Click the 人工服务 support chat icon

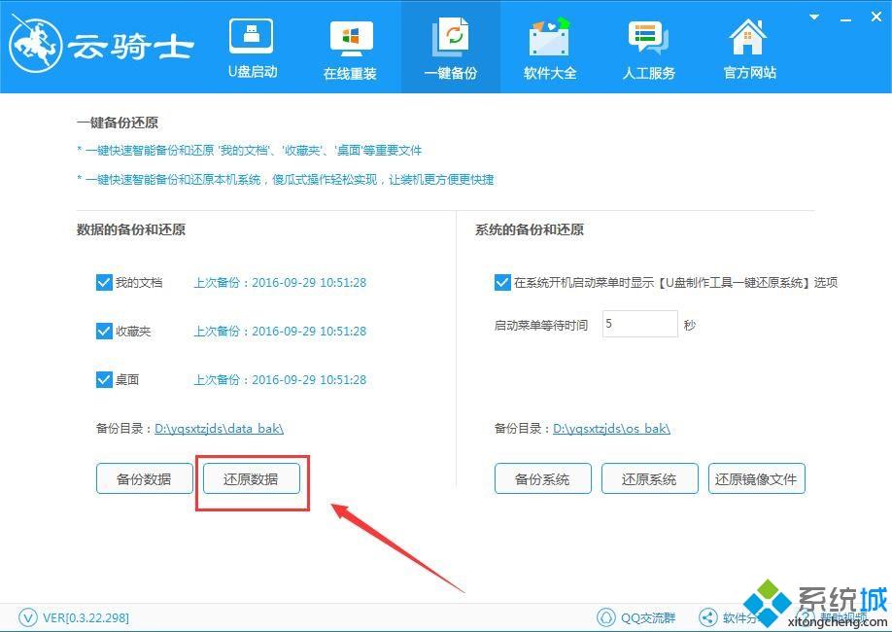pos(648,39)
